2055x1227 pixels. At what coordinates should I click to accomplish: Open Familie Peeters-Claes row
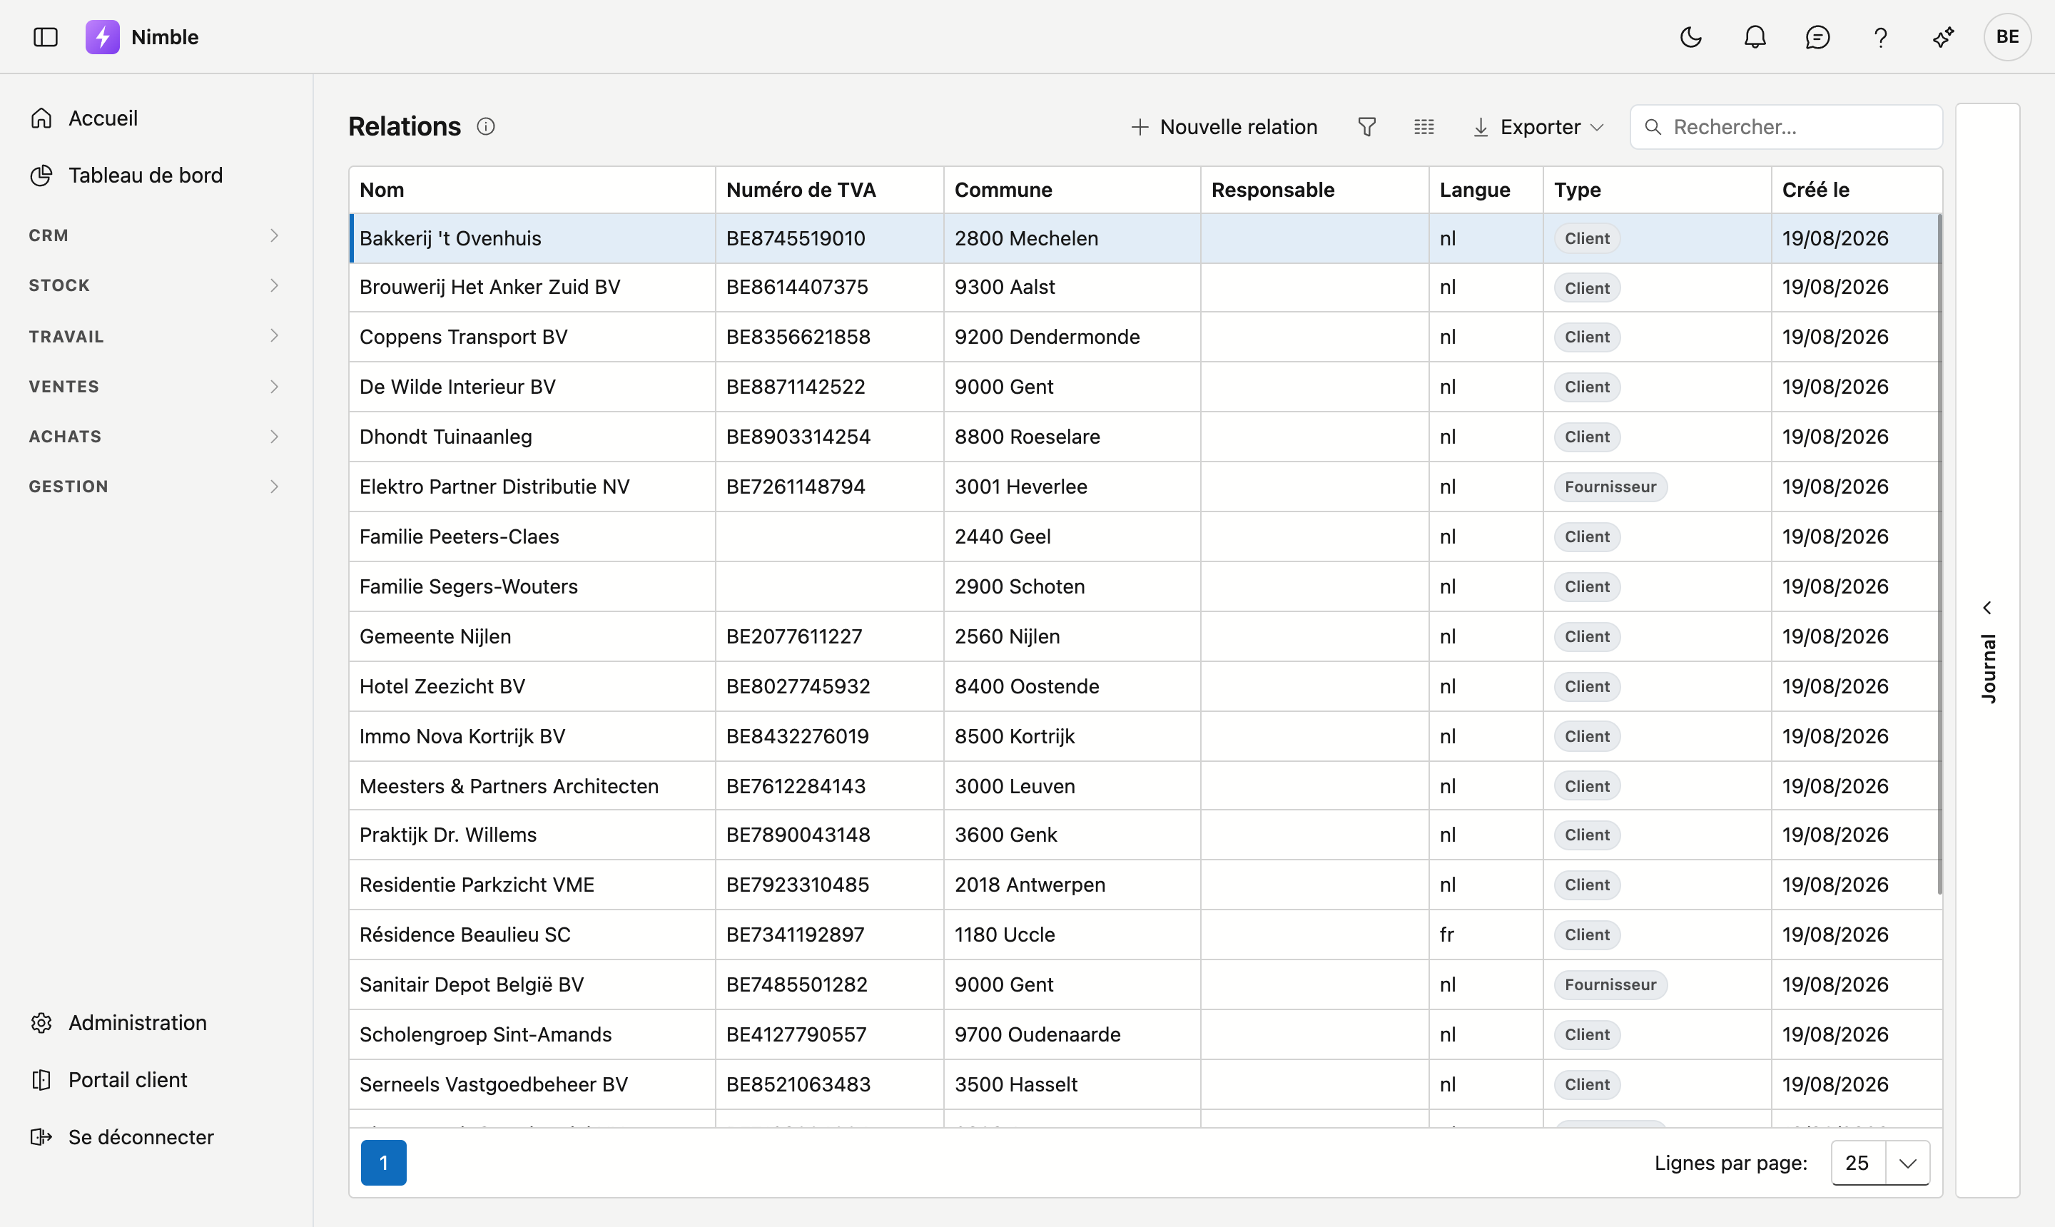coord(1145,536)
